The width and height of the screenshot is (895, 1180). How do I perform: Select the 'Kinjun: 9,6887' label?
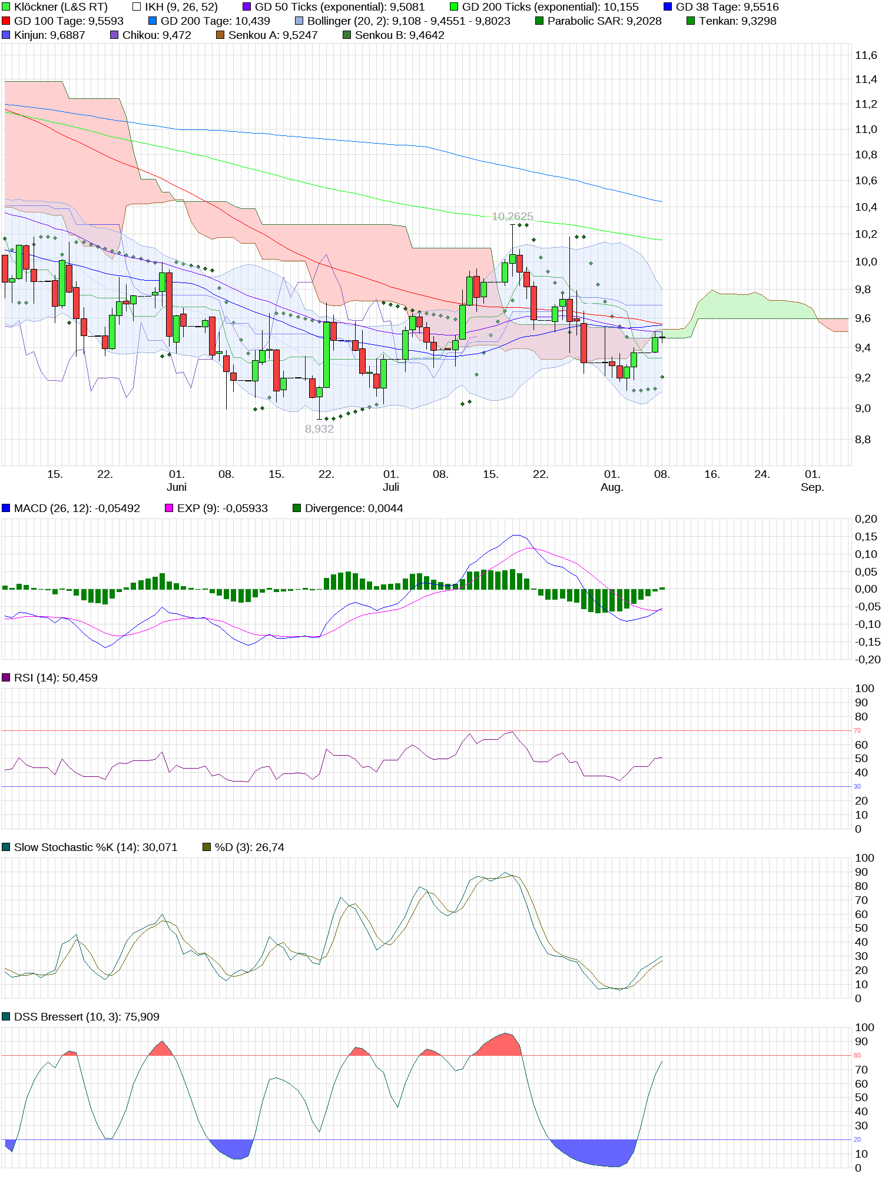(x=50, y=35)
